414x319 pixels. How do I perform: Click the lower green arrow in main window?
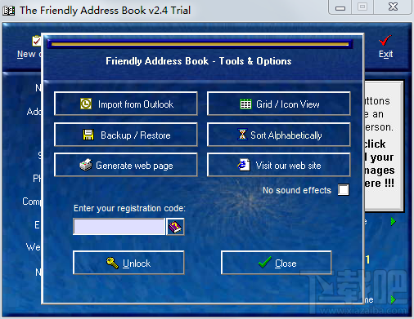[x=393, y=299]
